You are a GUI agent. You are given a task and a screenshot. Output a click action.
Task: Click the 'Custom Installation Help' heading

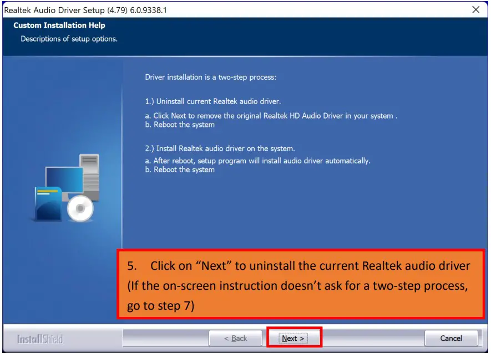[x=59, y=25]
